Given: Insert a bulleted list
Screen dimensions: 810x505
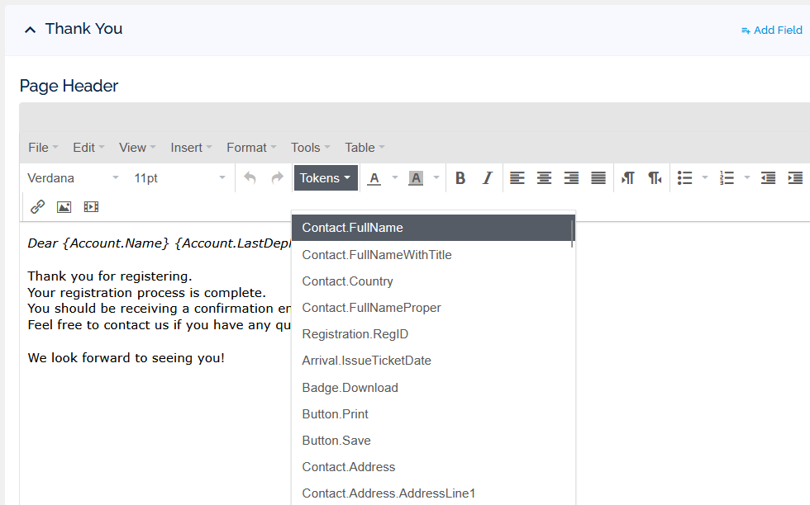Looking at the screenshot, I should [686, 177].
